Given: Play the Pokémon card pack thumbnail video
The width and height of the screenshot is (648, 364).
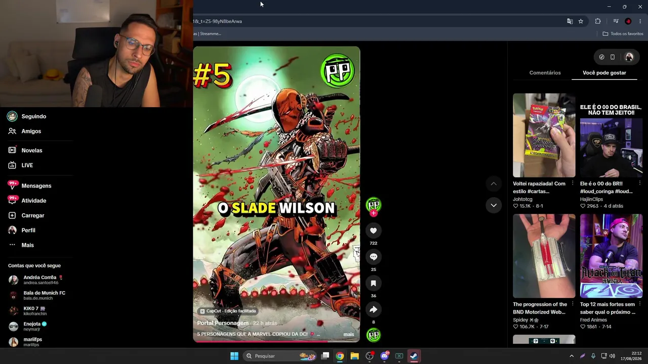Looking at the screenshot, I should [544, 135].
